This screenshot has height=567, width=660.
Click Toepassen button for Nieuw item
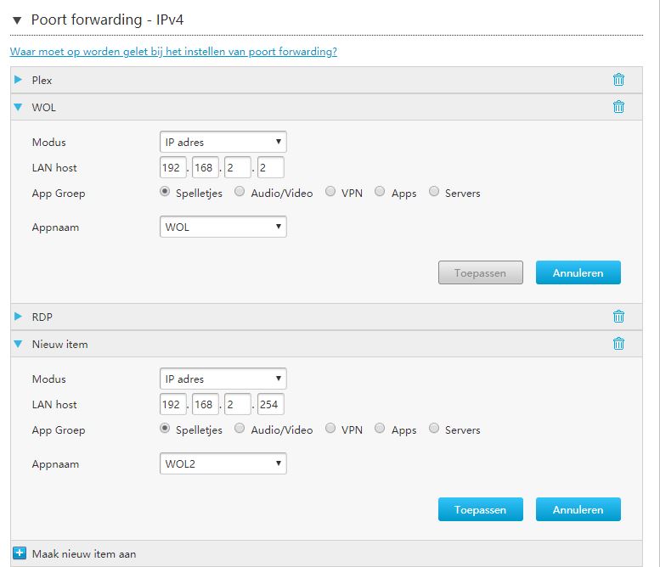click(481, 509)
